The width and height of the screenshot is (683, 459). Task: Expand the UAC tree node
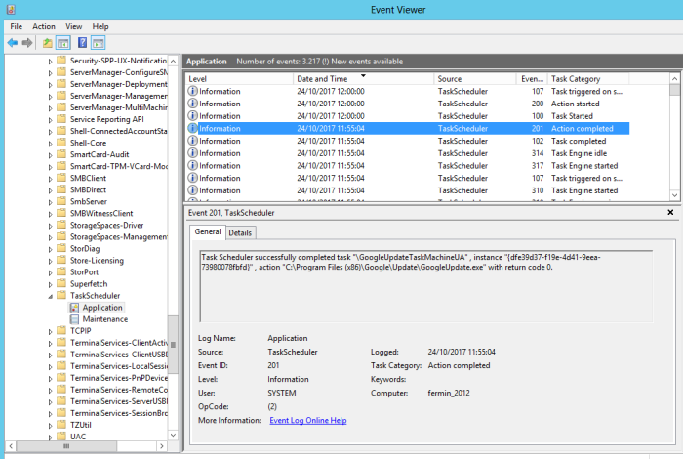tap(50, 438)
